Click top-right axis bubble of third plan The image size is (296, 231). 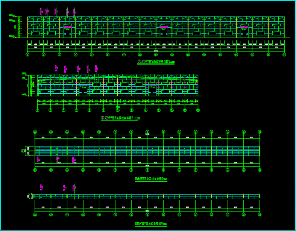coord(260,132)
